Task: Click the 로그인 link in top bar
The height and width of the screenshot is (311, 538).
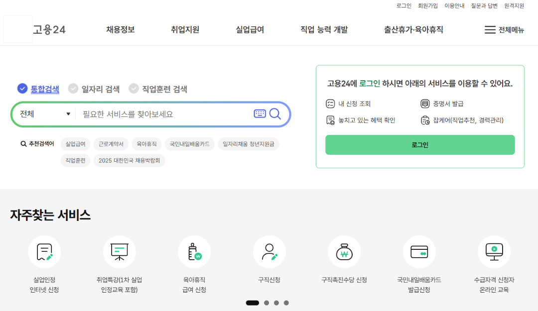Action: pyautogui.click(x=404, y=6)
